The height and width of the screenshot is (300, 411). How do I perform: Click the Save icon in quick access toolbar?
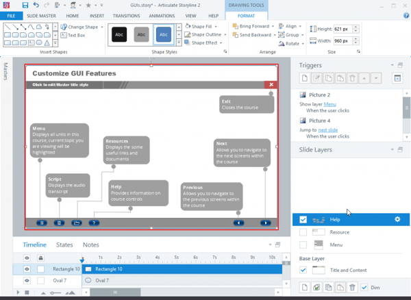tap(25, 5)
